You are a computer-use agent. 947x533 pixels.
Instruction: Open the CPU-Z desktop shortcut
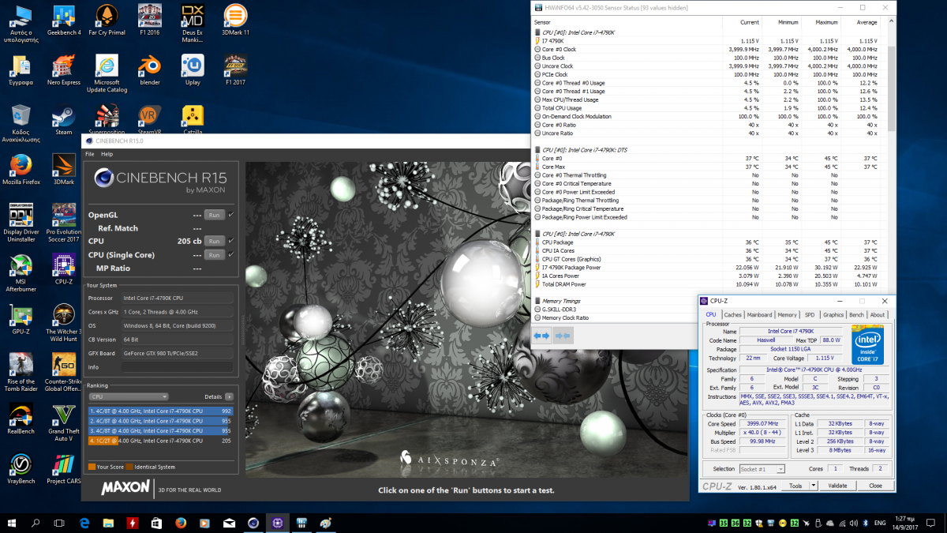63,269
